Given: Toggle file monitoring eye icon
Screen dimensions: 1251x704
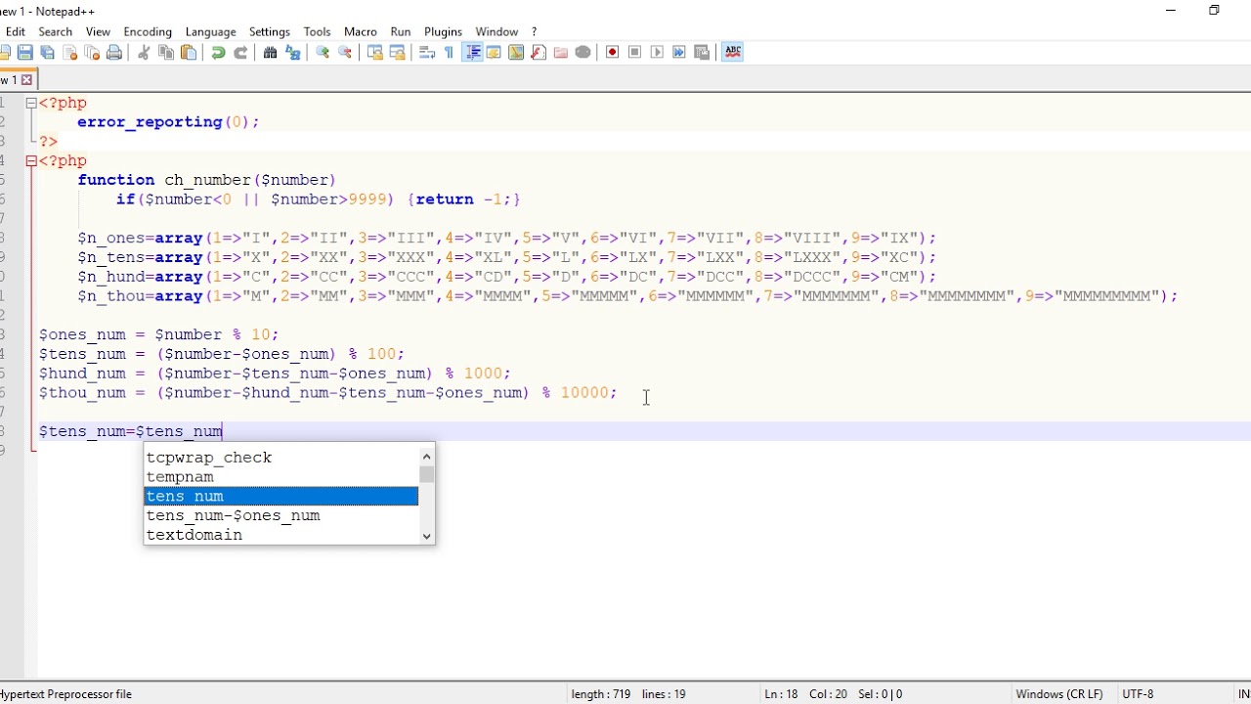Looking at the screenshot, I should point(583,52).
